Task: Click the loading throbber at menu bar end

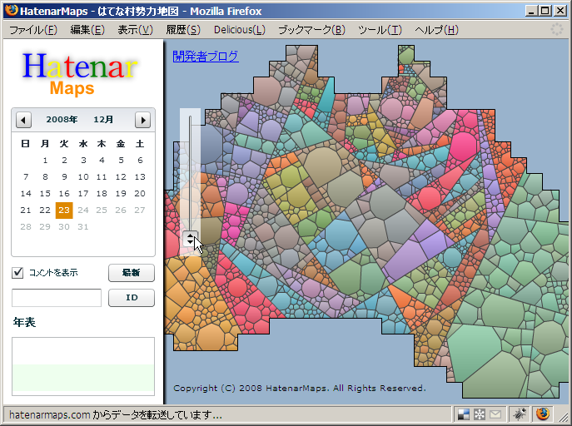Action: pos(557,29)
